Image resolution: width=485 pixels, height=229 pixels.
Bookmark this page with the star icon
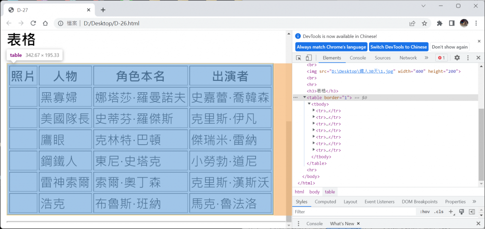coord(424,23)
